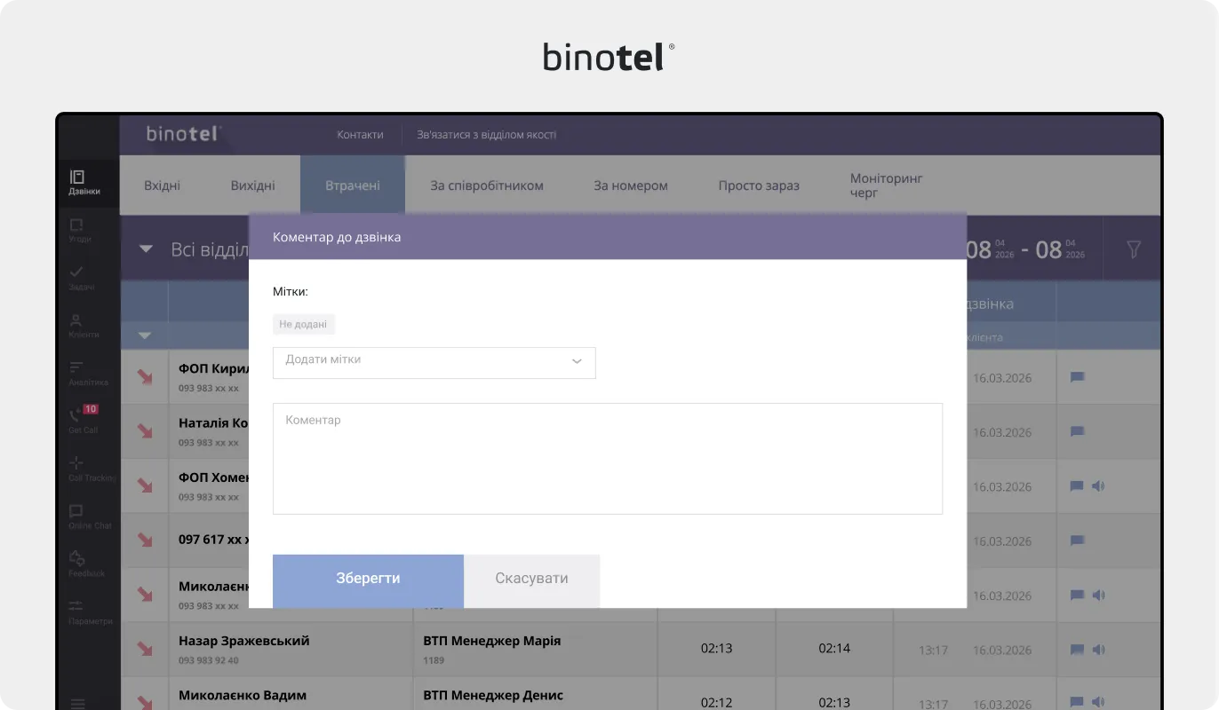1219x710 pixels.
Task: Open the Угоди section in the sidebar
Action: click(x=80, y=231)
